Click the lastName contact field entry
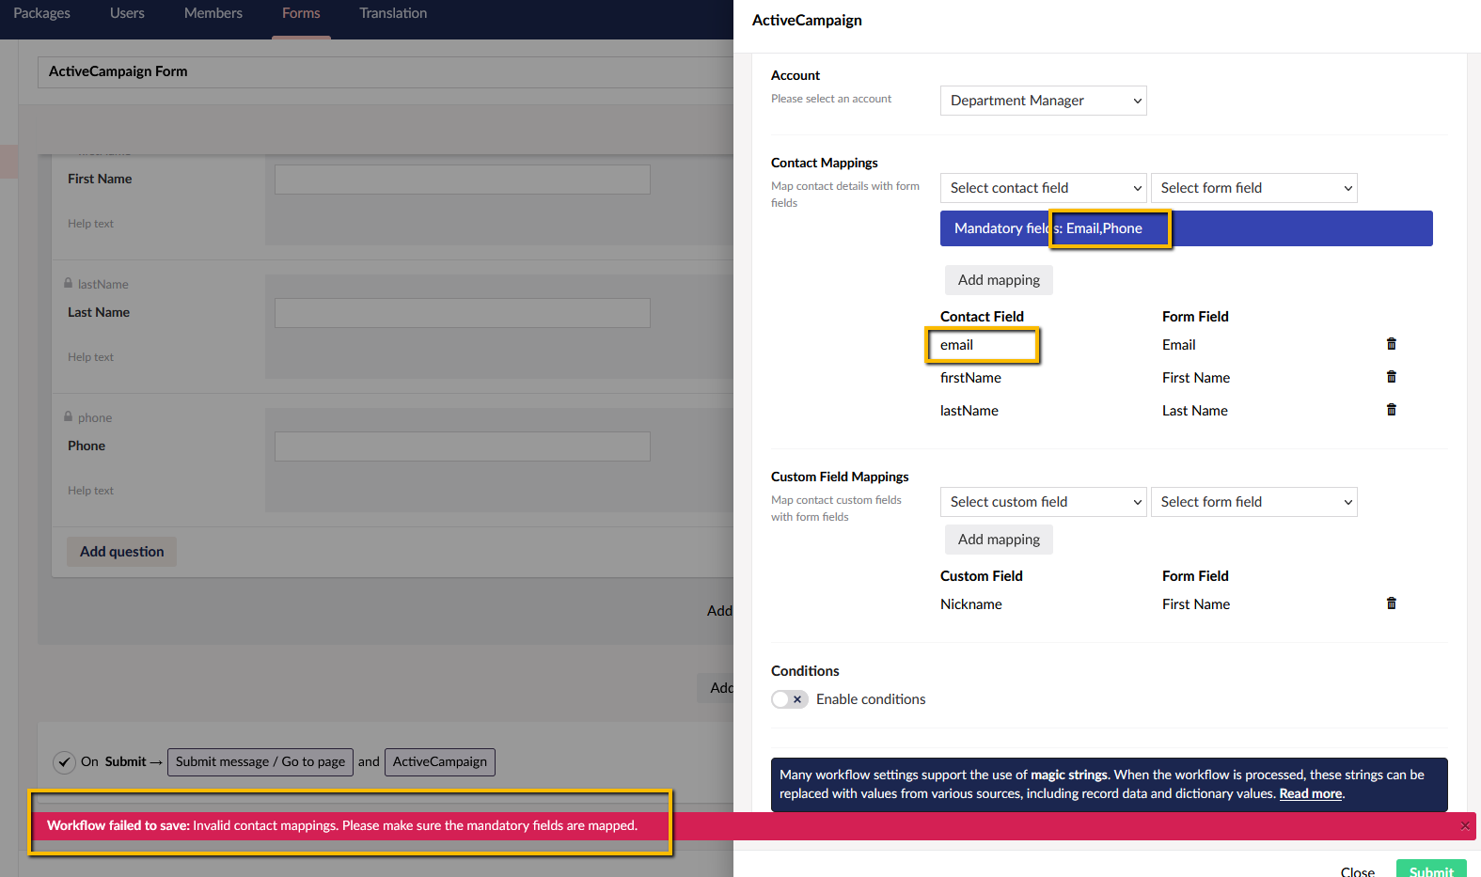Screen dimensions: 1481x877 coord(969,411)
